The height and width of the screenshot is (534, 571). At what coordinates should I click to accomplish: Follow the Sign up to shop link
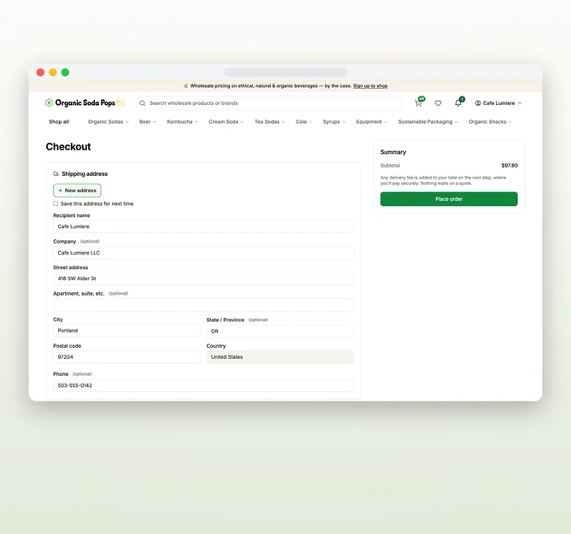[x=370, y=86]
